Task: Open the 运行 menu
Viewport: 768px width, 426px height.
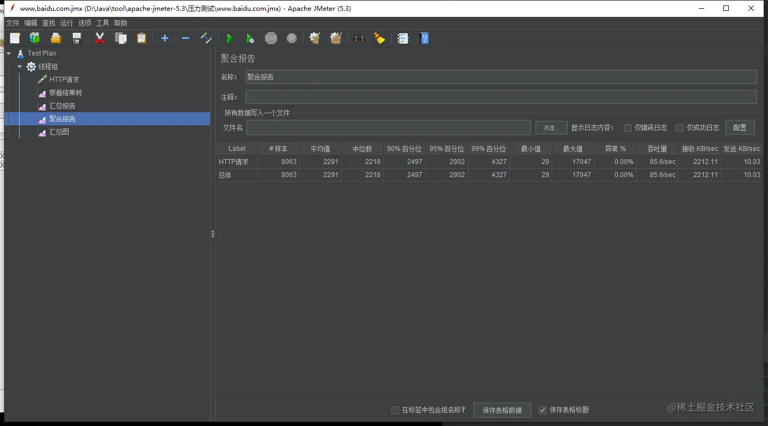Action: tap(66, 23)
